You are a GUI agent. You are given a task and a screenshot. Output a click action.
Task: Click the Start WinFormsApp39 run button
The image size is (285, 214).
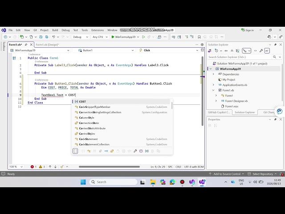coord(123,37)
